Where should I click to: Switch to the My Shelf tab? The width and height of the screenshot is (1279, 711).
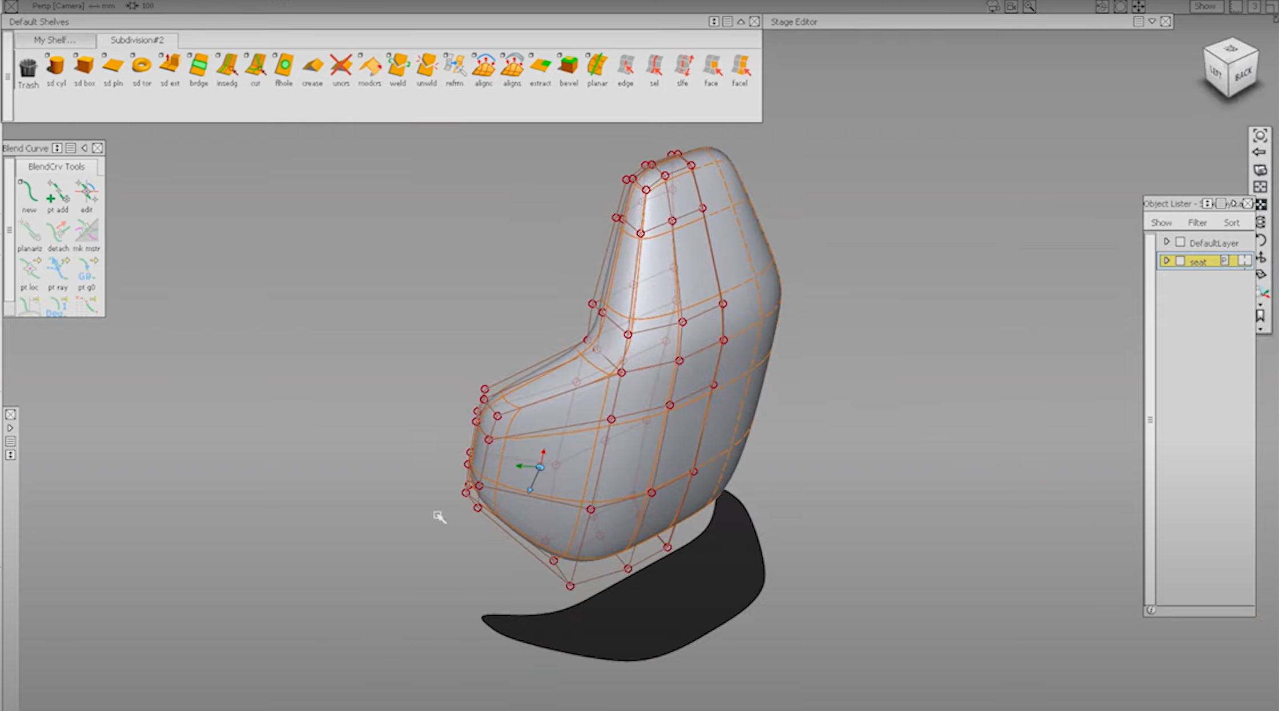pos(55,40)
